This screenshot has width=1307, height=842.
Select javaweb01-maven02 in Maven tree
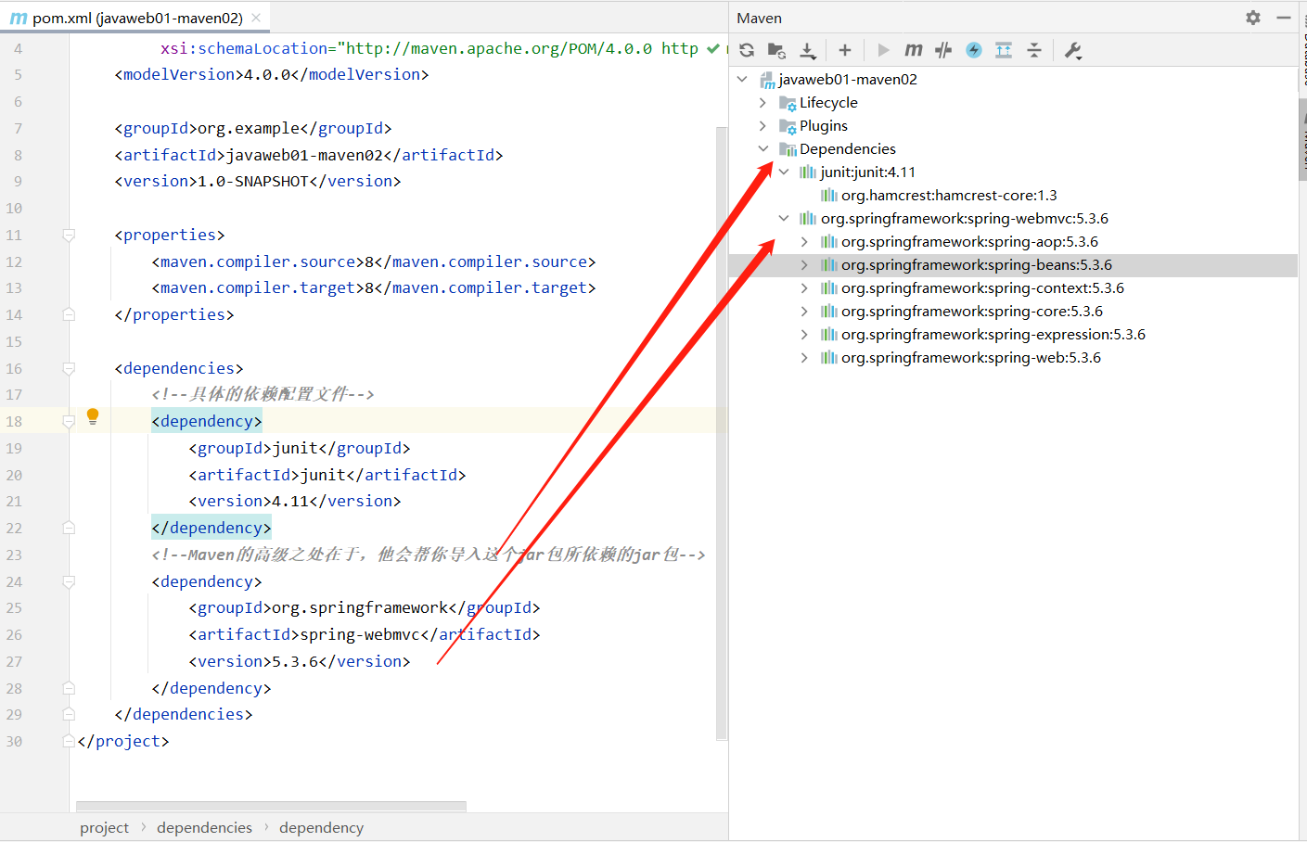(847, 80)
